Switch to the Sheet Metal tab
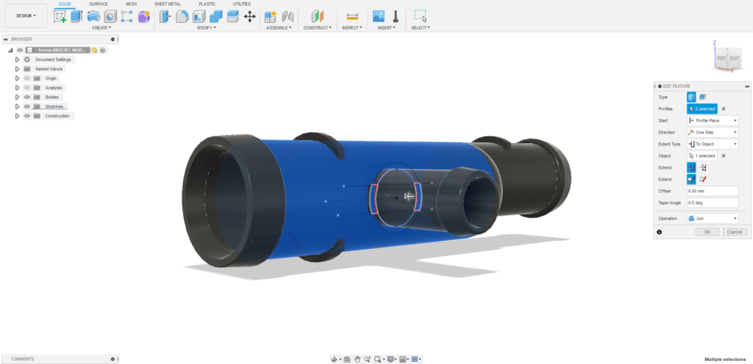This screenshot has height=364, width=753. [x=168, y=4]
